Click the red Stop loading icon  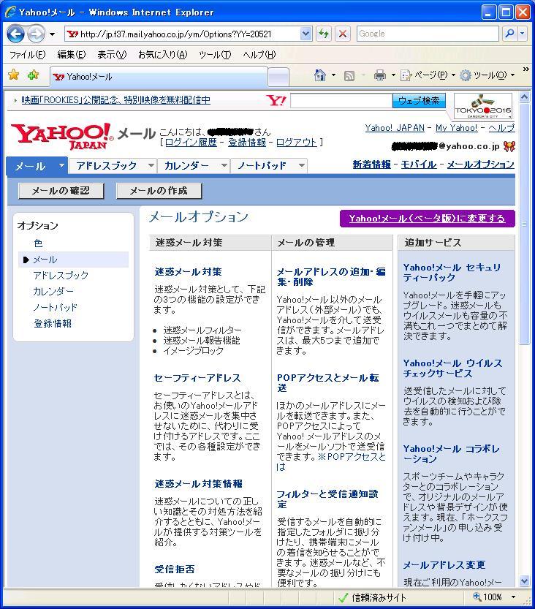[x=343, y=34]
